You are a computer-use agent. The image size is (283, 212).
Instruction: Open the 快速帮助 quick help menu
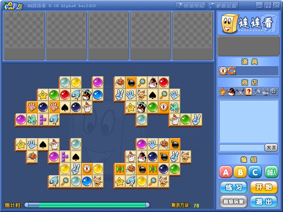click(x=191, y=5)
